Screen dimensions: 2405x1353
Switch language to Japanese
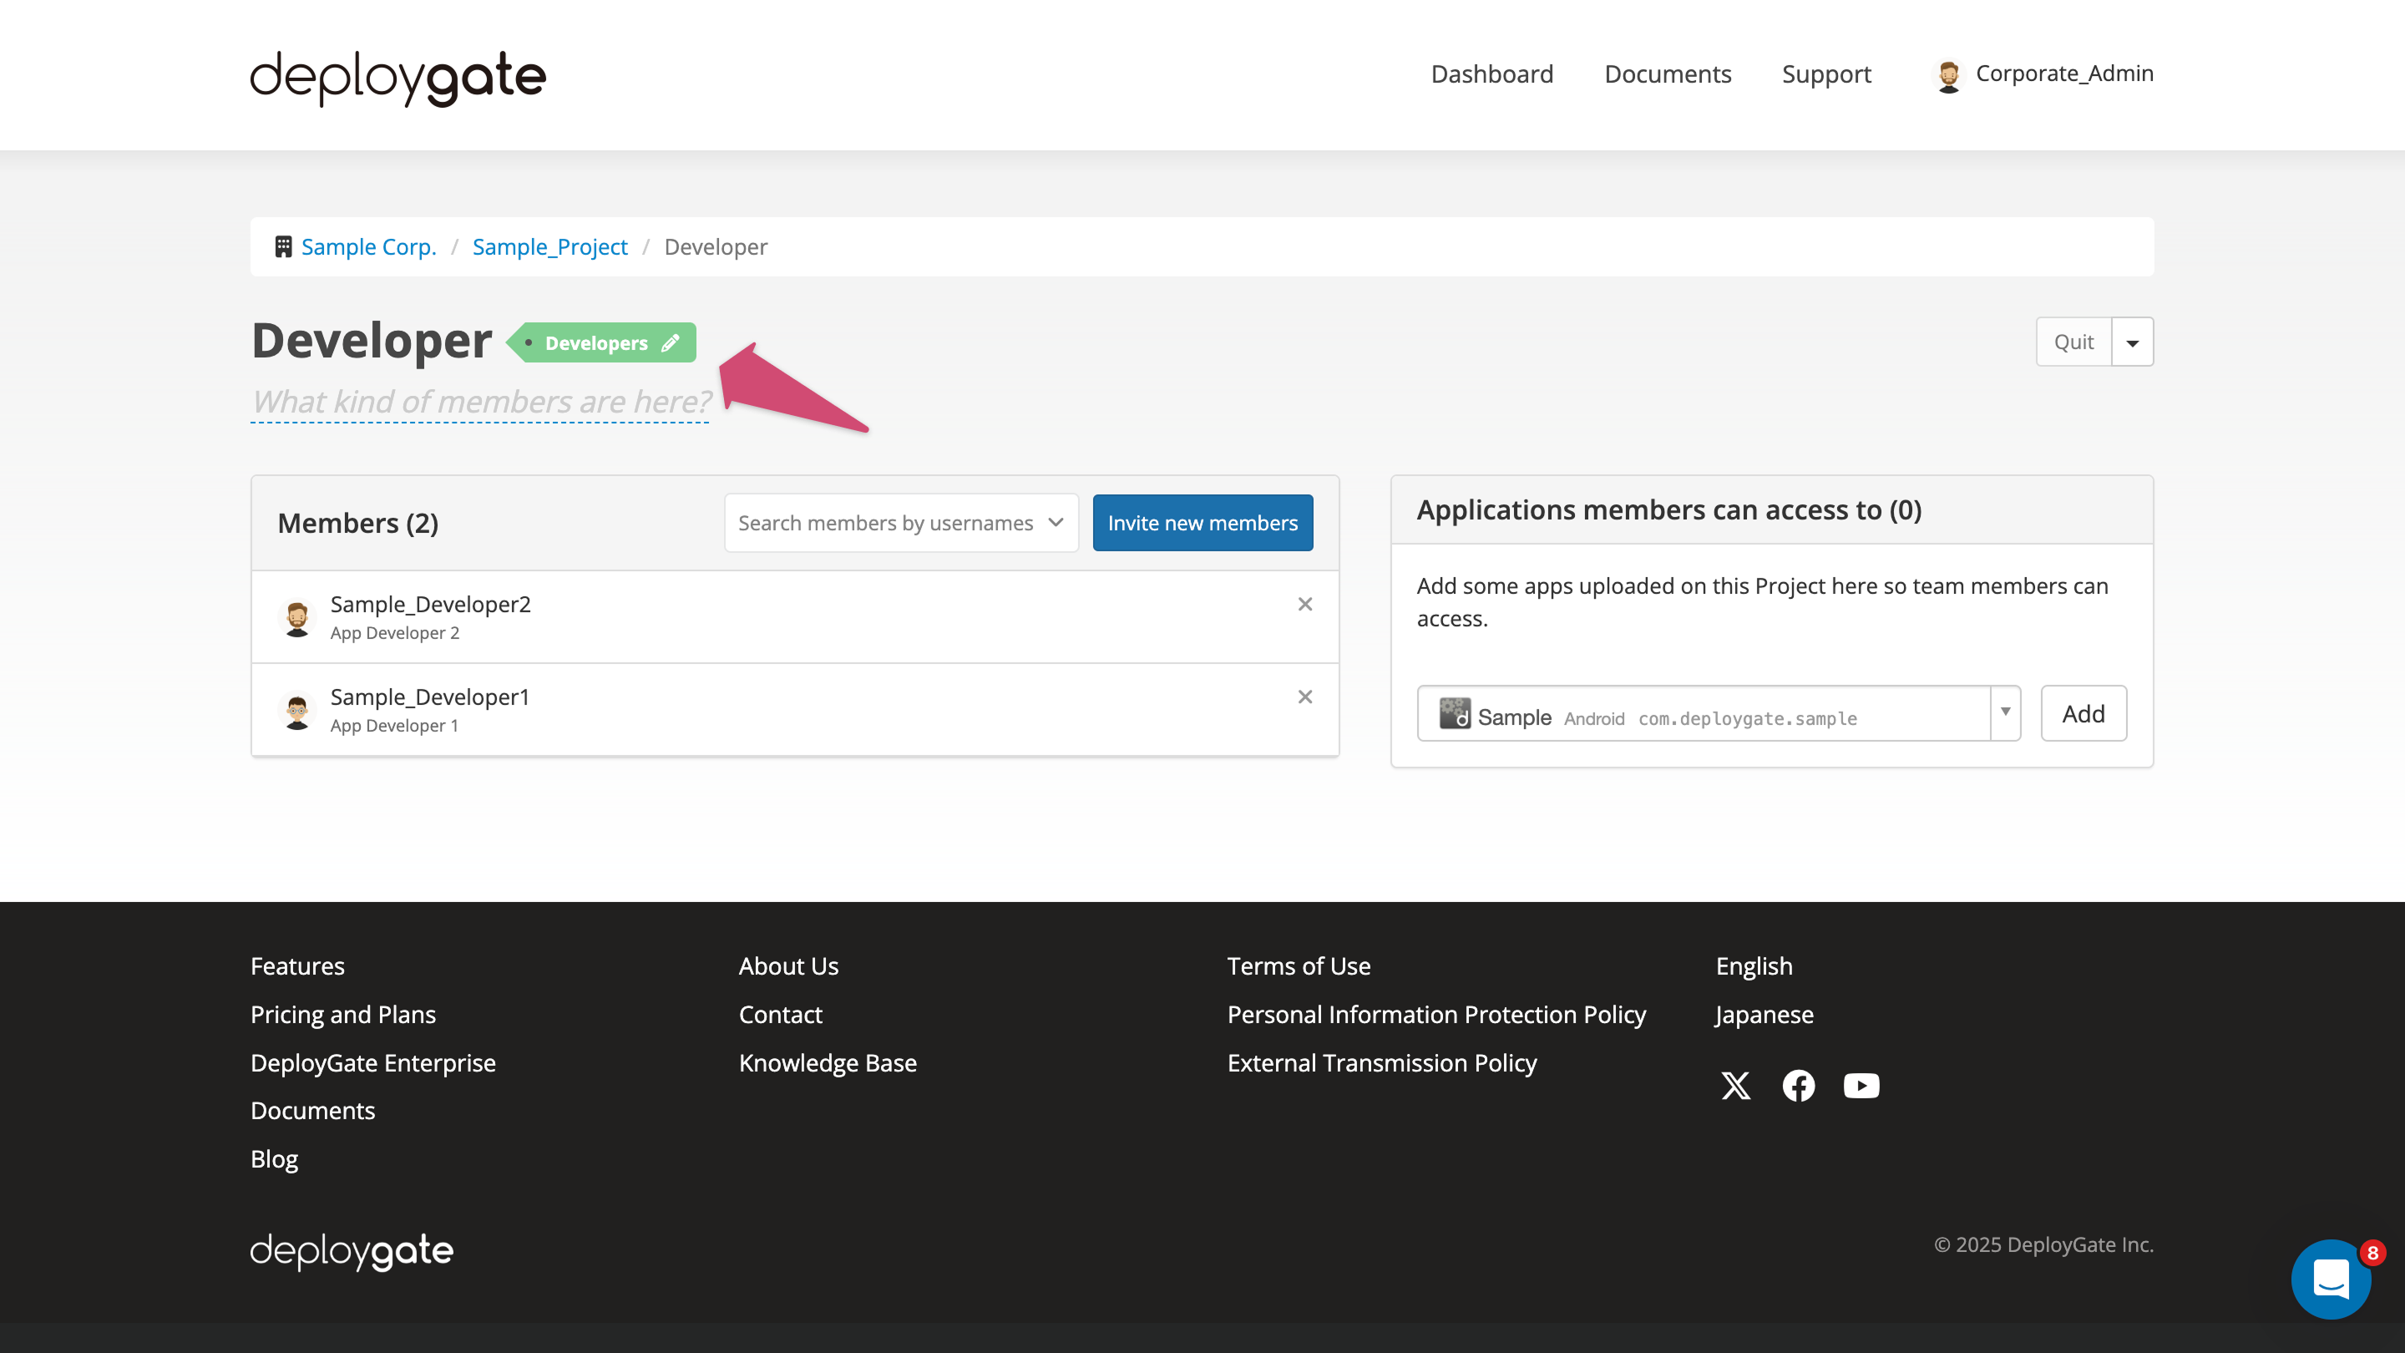(x=1764, y=1014)
